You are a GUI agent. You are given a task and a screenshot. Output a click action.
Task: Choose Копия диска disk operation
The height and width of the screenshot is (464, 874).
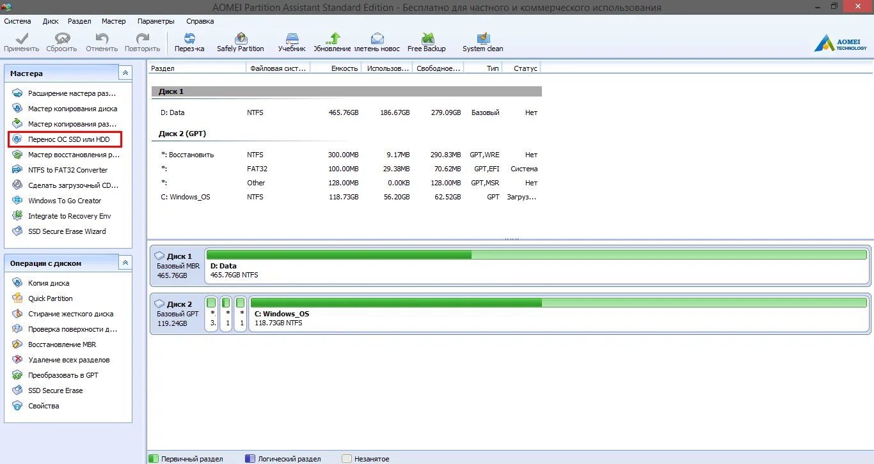(41, 283)
